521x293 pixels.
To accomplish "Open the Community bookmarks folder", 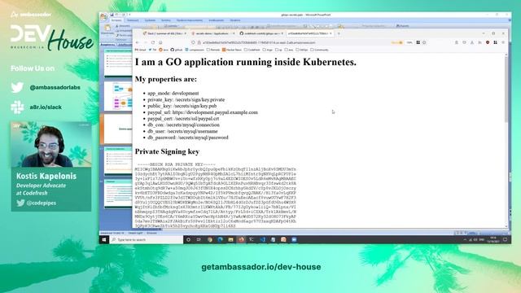I will 319,50.
